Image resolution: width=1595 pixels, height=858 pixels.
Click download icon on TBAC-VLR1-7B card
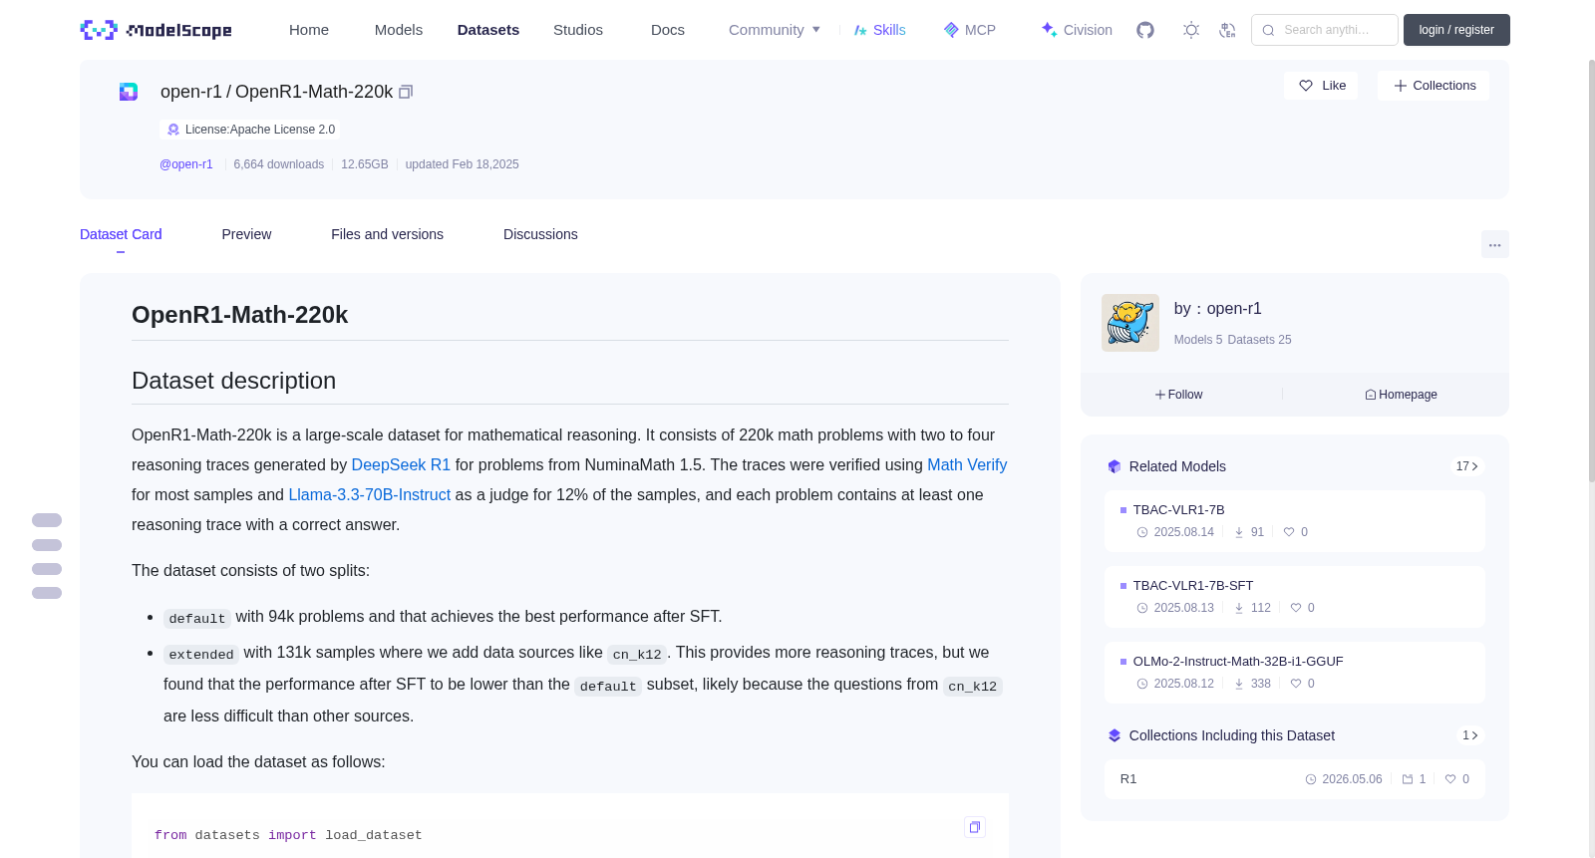(1239, 532)
